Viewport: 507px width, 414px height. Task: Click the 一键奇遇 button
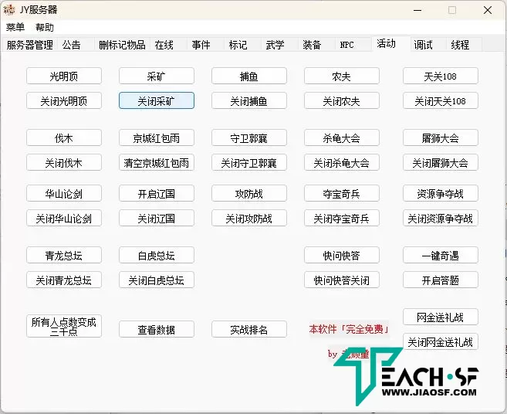pos(441,256)
